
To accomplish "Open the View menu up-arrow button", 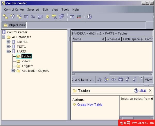I will pos(141,79).
